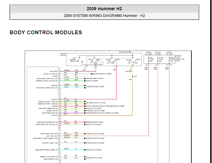The image size is (212, 163).
Task: Click the 'PPL' wire color label
Action: point(65,112)
